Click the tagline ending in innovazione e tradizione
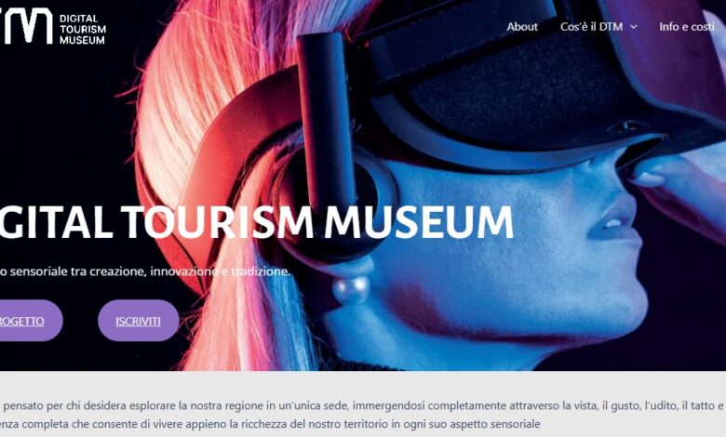The height and width of the screenshot is (437, 726). (144, 271)
